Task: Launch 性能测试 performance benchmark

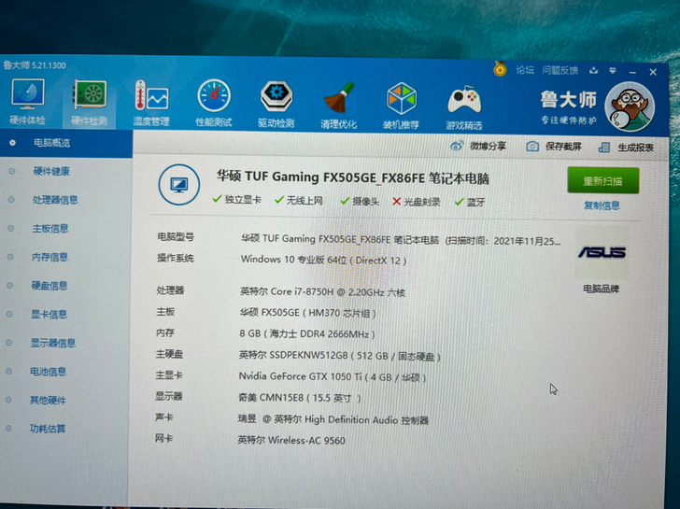Action: [x=214, y=104]
